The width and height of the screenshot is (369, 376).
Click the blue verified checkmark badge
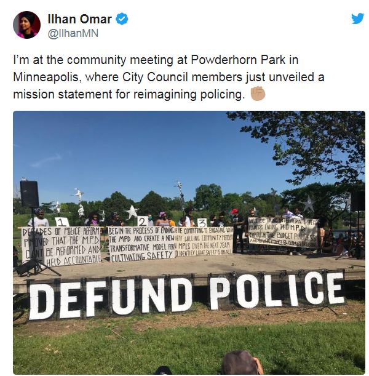(122, 19)
